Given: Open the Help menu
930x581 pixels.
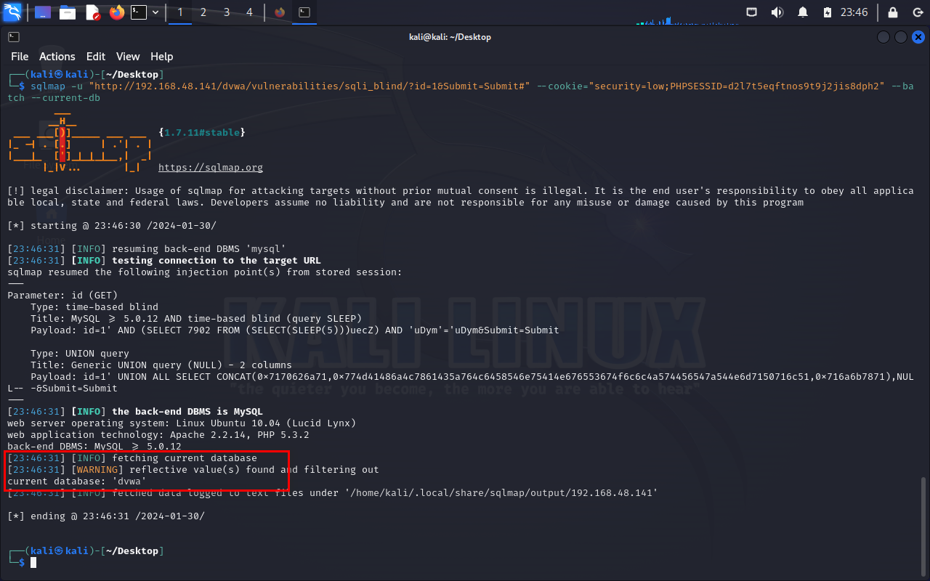Looking at the screenshot, I should (x=161, y=57).
